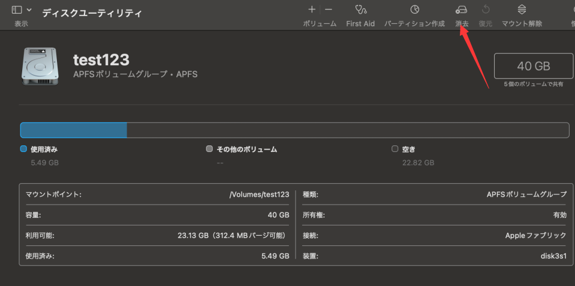Toggle sidebar using the 表示 view icon
Image resolution: width=575 pixels, height=286 pixels.
[17, 10]
